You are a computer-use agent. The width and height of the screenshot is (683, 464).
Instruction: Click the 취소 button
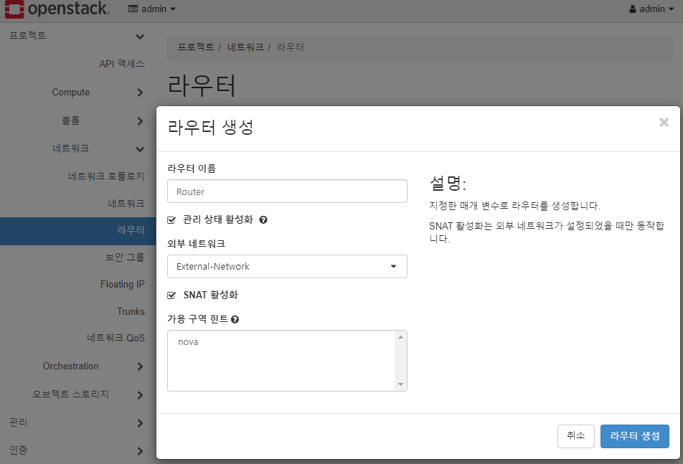click(x=576, y=436)
